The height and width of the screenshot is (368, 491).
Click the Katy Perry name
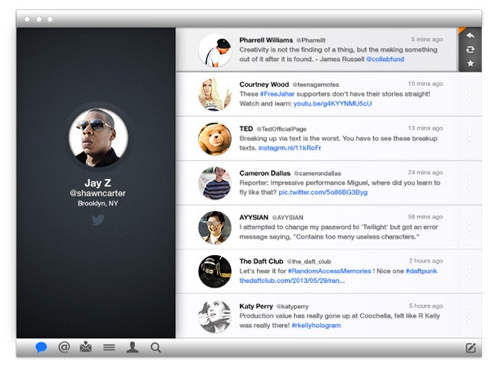point(256,307)
